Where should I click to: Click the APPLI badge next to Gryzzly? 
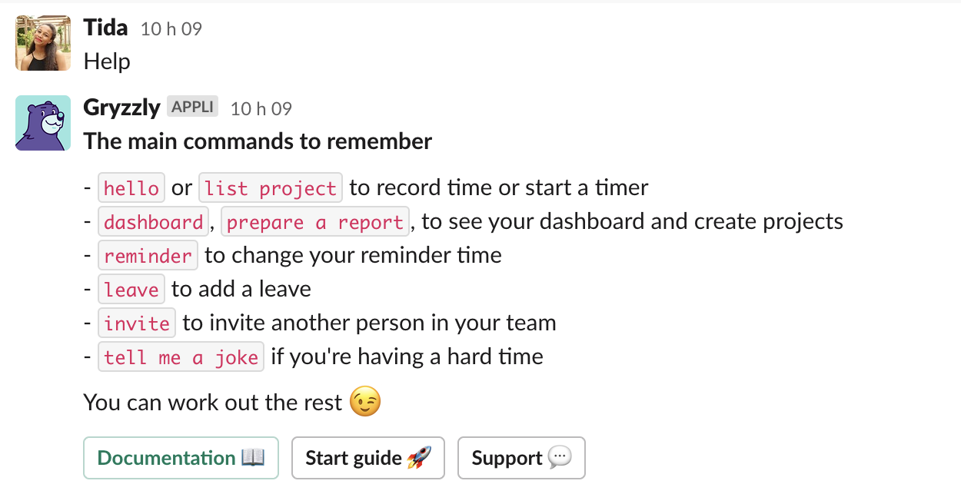click(192, 107)
